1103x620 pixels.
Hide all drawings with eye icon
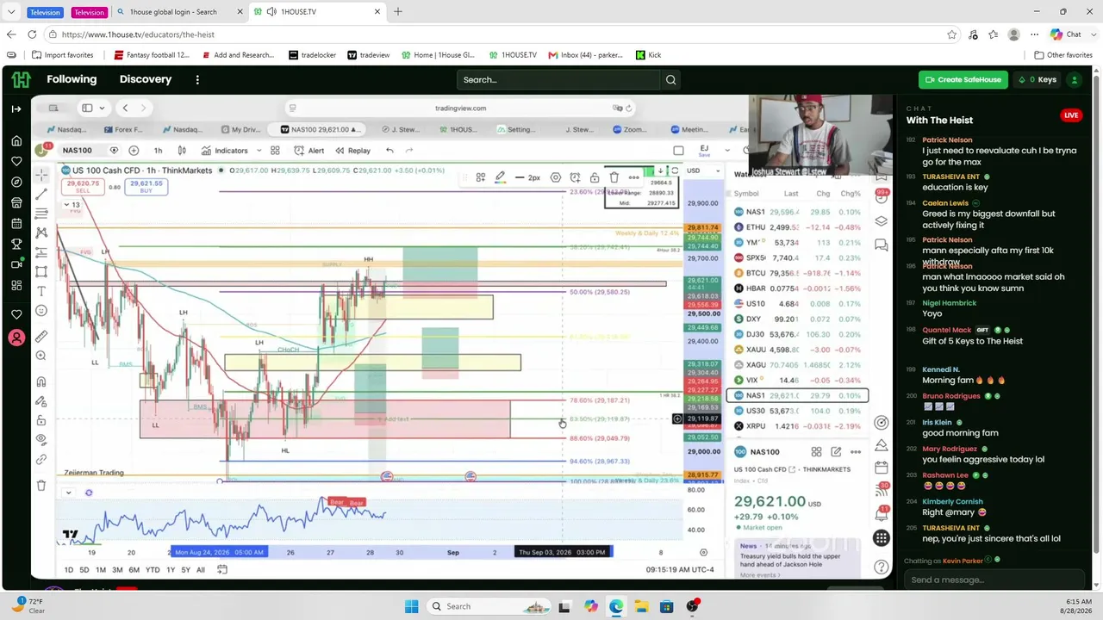(41, 440)
